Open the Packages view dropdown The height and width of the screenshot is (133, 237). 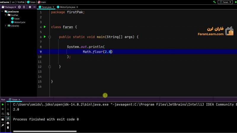pyautogui.click(x=9, y=7)
